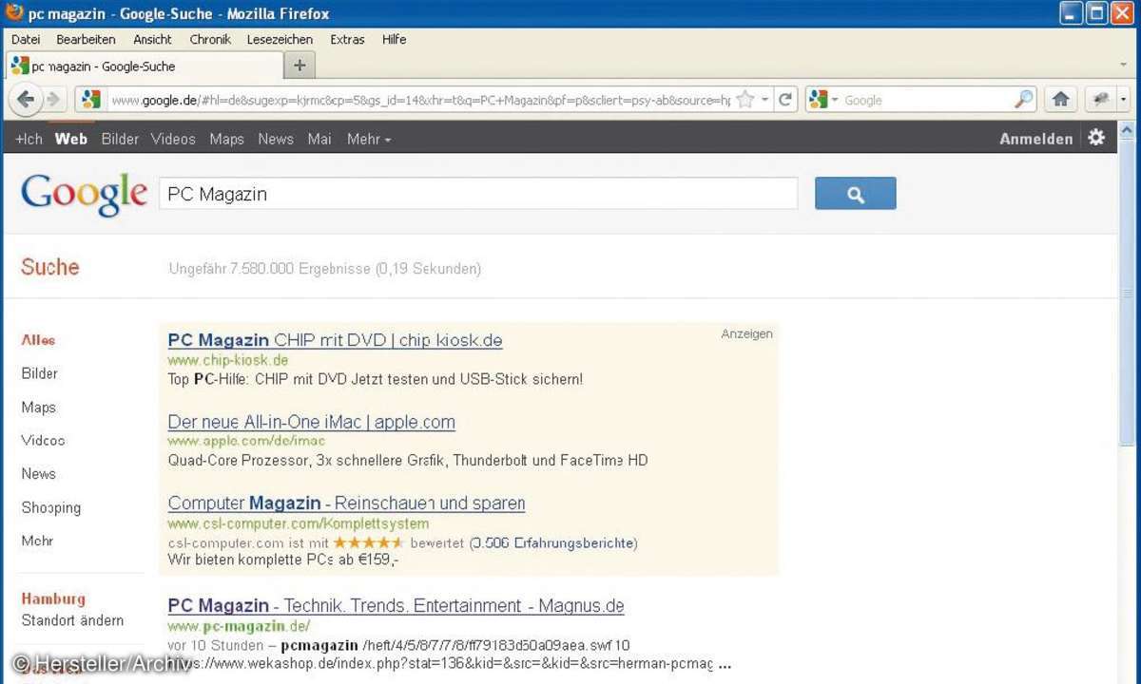Image resolution: width=1141 pixels, height=684 pixels.
Task: Open News in the Google bar
Action: (x=276, y=139)
